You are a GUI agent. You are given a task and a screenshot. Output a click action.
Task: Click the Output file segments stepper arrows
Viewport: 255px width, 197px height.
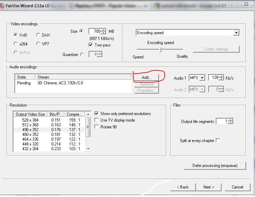(230, 121)
